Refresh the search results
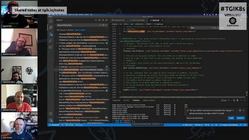The image size is (249, 140). [96, 20]
